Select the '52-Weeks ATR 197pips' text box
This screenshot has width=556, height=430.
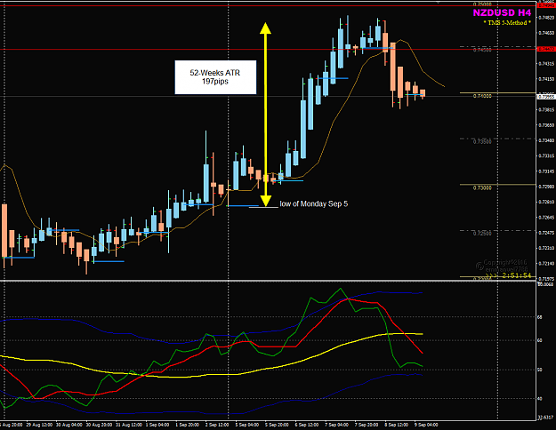215,77
